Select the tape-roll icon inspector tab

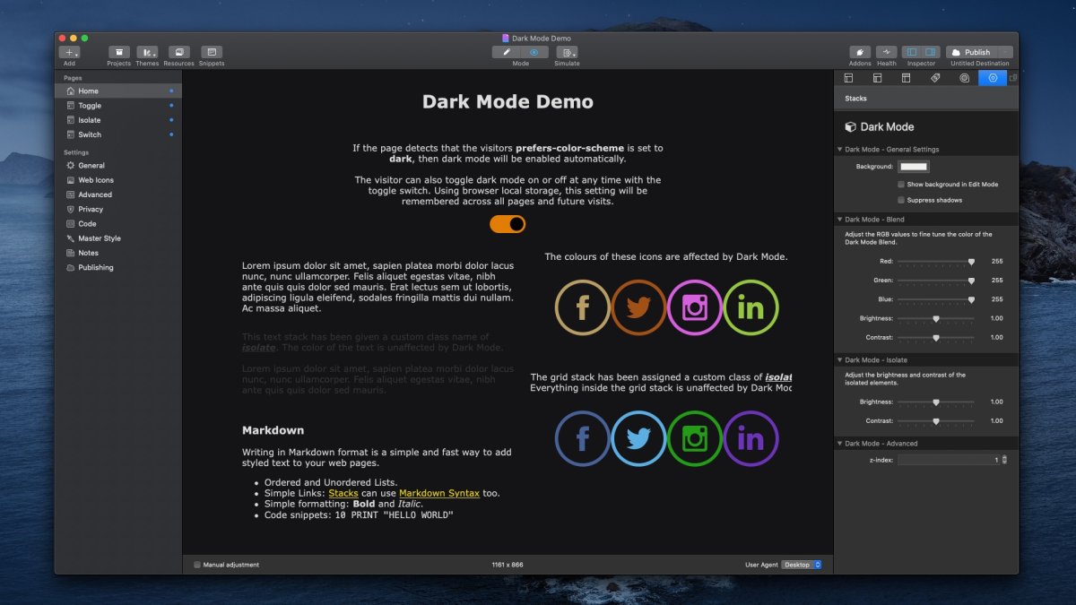(964, 78)
